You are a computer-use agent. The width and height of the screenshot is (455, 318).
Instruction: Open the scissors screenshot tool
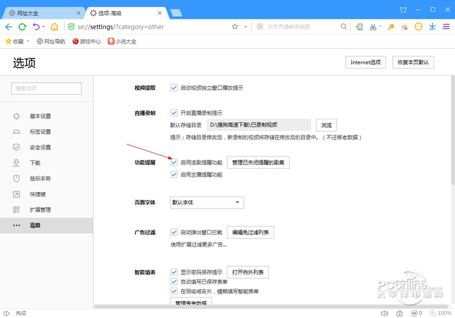[x=372, y=27]
